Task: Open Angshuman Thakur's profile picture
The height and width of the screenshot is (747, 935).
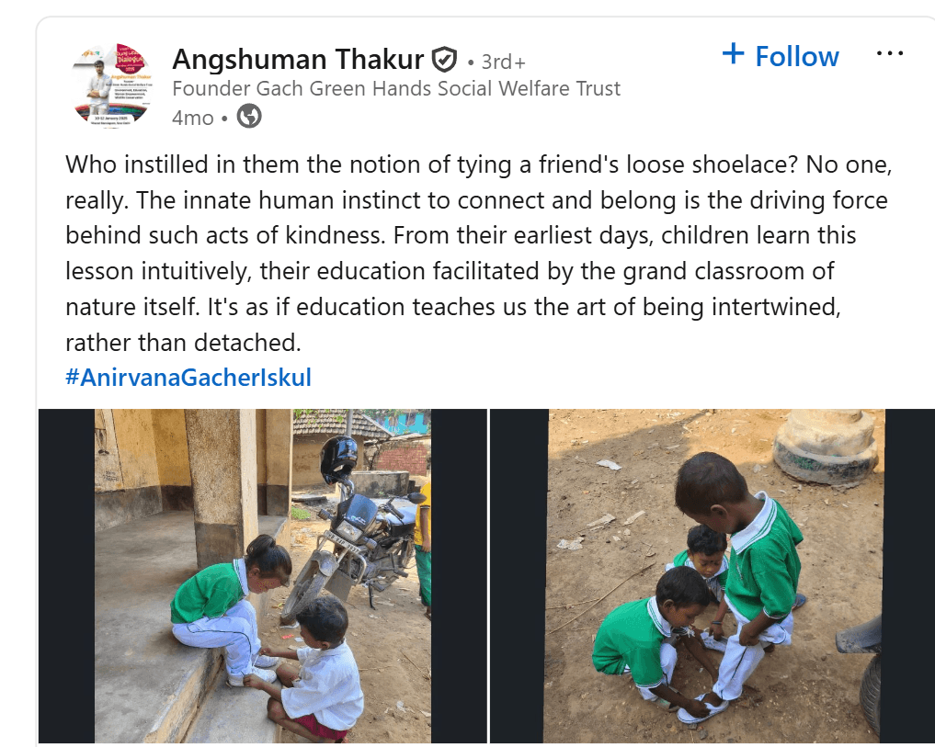Action: pyautogui.click(x=110, y=84)
